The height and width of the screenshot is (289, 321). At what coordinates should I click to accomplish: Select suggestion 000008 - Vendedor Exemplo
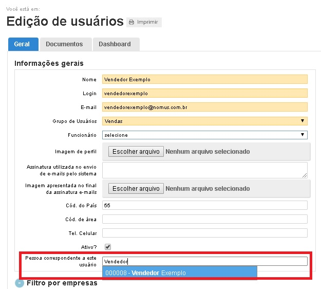[x=180, y=273]
